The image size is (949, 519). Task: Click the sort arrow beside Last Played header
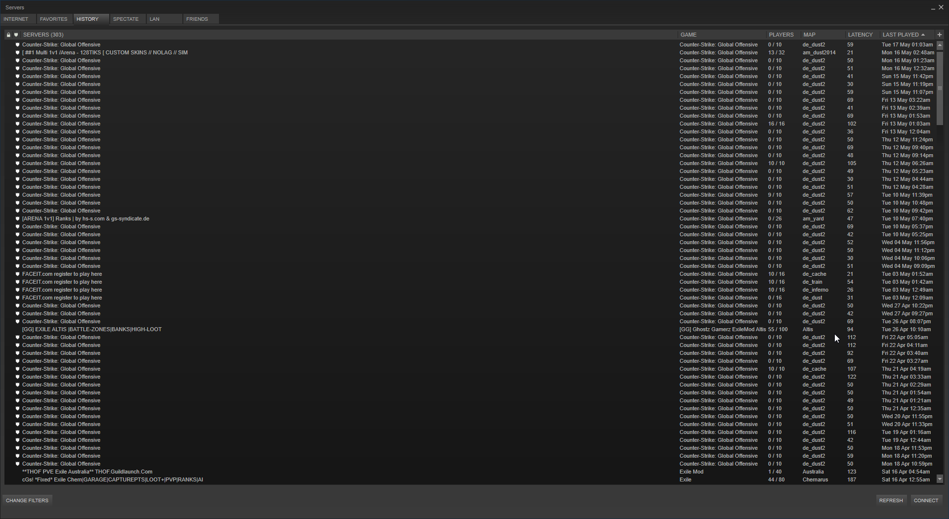(x=923, y=35)
